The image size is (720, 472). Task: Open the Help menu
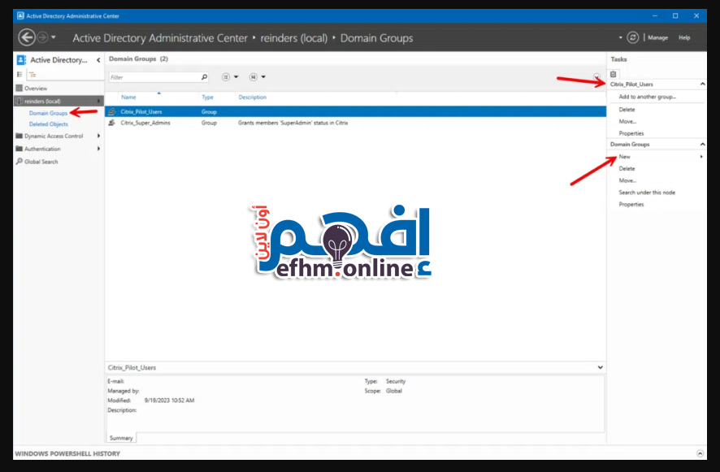click(x=684, y=37)
